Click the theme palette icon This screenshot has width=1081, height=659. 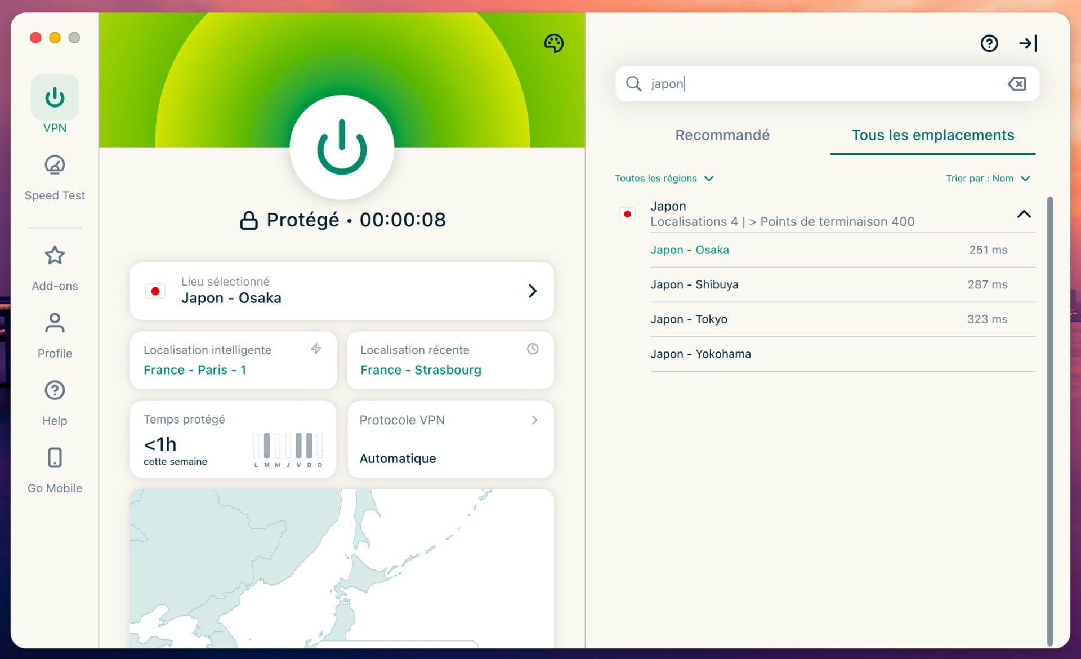553,43
